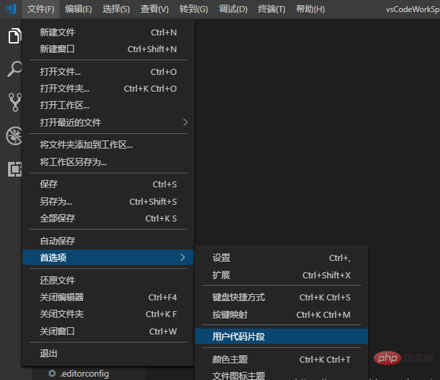
Task: Open the 调试(D) menu
Action: tap(233, 9)
